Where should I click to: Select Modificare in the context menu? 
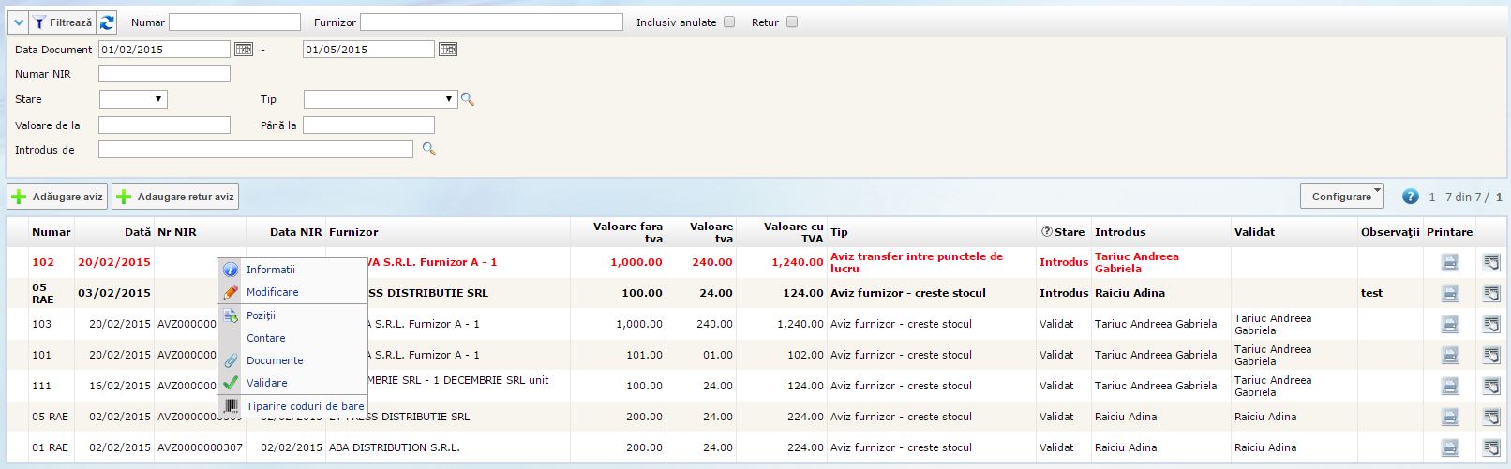[x=272, y=292]
